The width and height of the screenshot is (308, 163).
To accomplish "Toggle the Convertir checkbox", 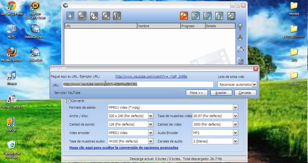I will pos(68,101).
